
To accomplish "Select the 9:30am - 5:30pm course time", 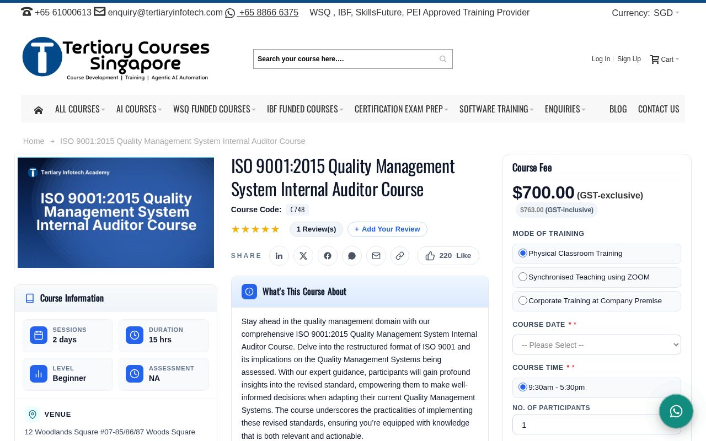I will click(x=523, y=387).
